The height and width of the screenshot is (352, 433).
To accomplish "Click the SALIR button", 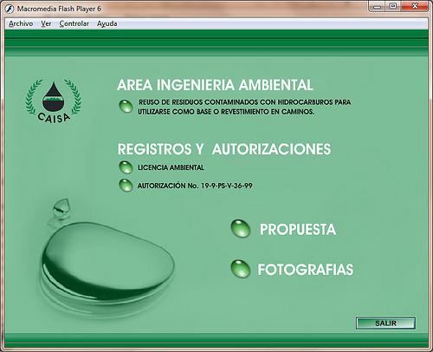I will tap(385, 323).
